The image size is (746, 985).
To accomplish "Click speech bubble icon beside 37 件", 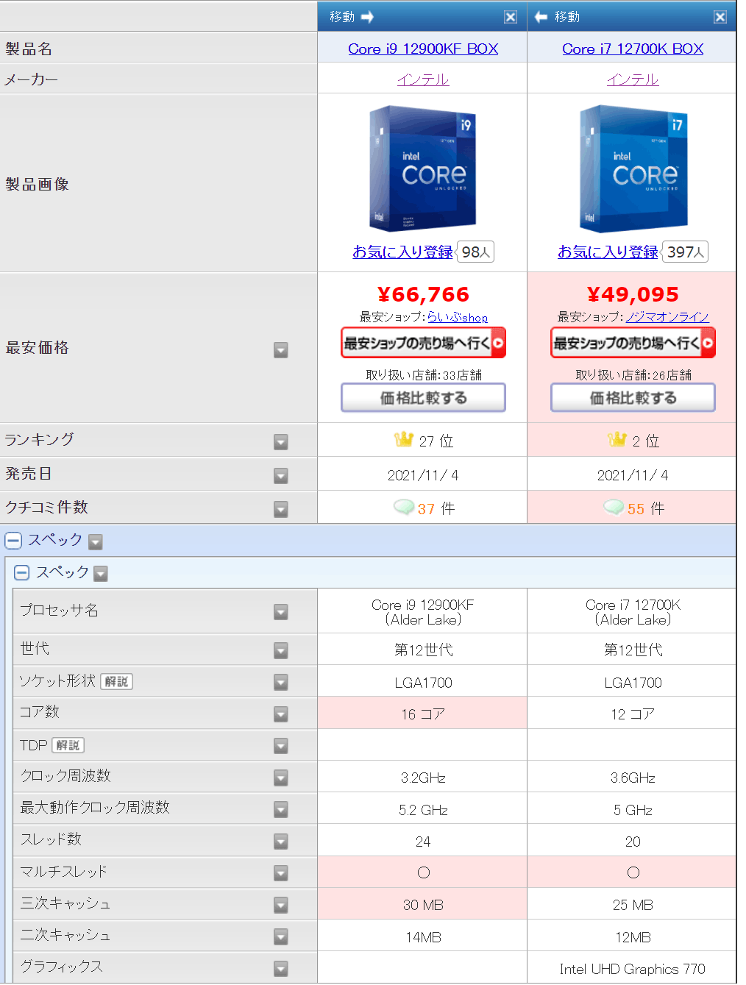I will point(403,508).
